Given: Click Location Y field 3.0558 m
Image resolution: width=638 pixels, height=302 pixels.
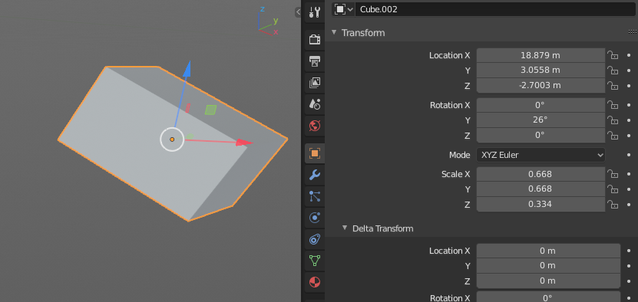Looking at the screenshot, I should point(540,71).
